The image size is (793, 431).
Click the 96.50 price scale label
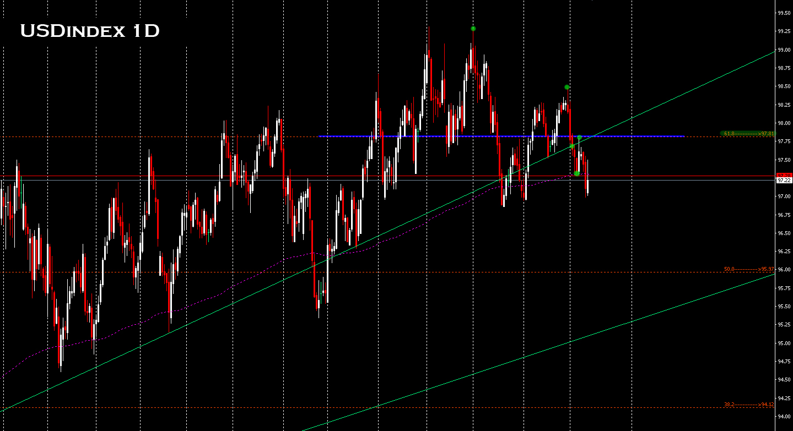pos(784,233)
